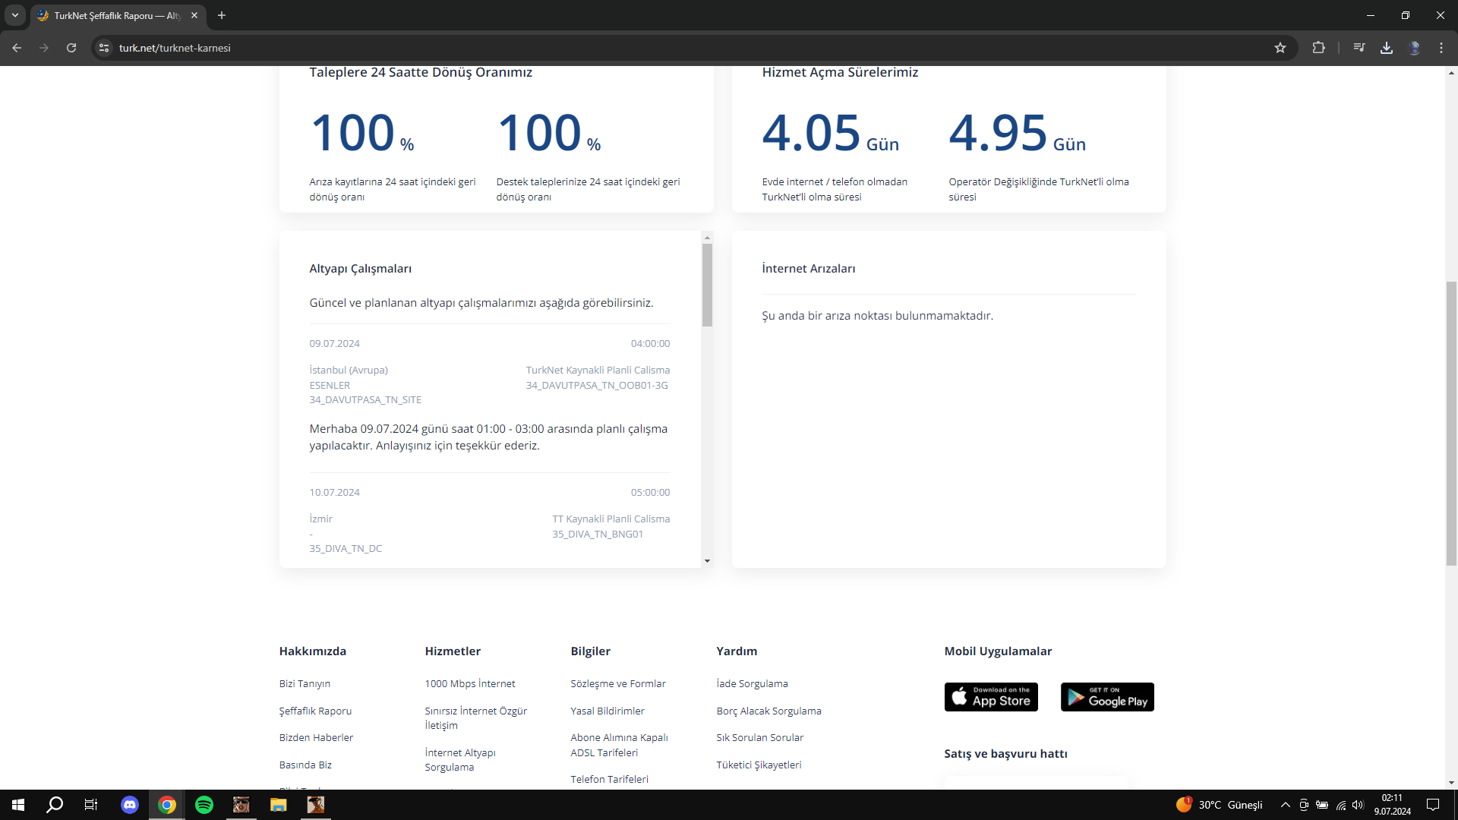Click the Altyapı Çalışmaları list scrollbar thumb

point(707,285)
